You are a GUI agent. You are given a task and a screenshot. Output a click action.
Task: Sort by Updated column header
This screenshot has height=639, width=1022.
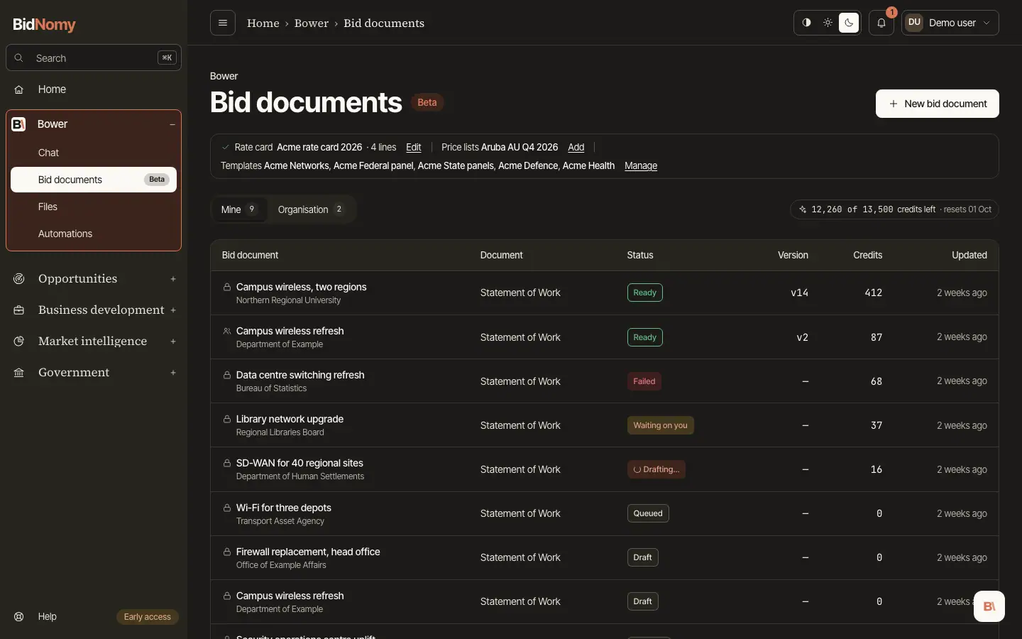[969, 255]
